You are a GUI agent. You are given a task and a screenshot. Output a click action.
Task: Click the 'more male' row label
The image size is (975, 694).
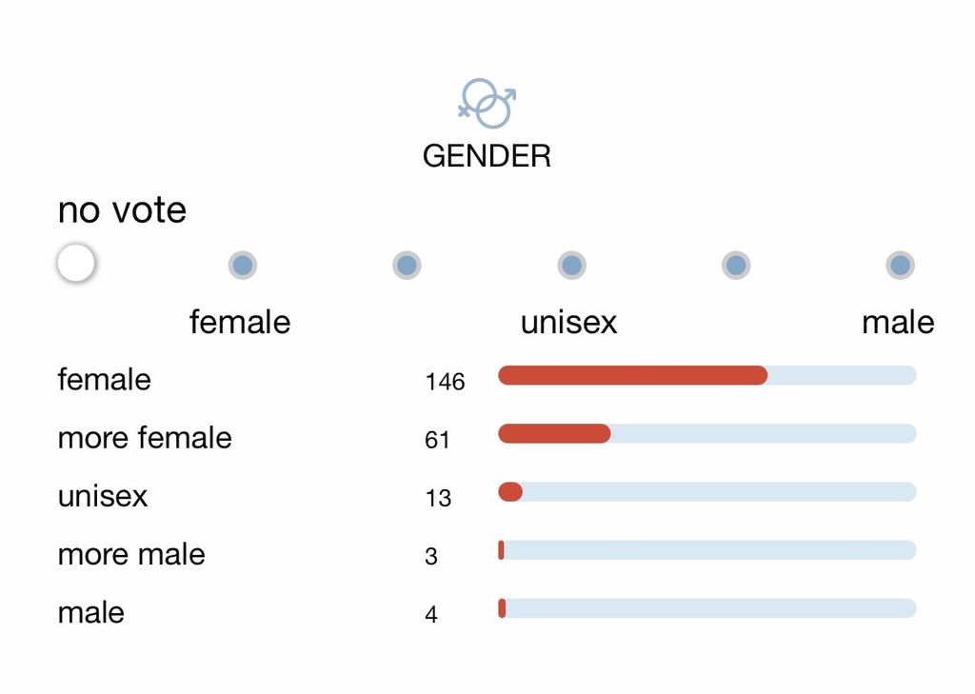(131, 554)
